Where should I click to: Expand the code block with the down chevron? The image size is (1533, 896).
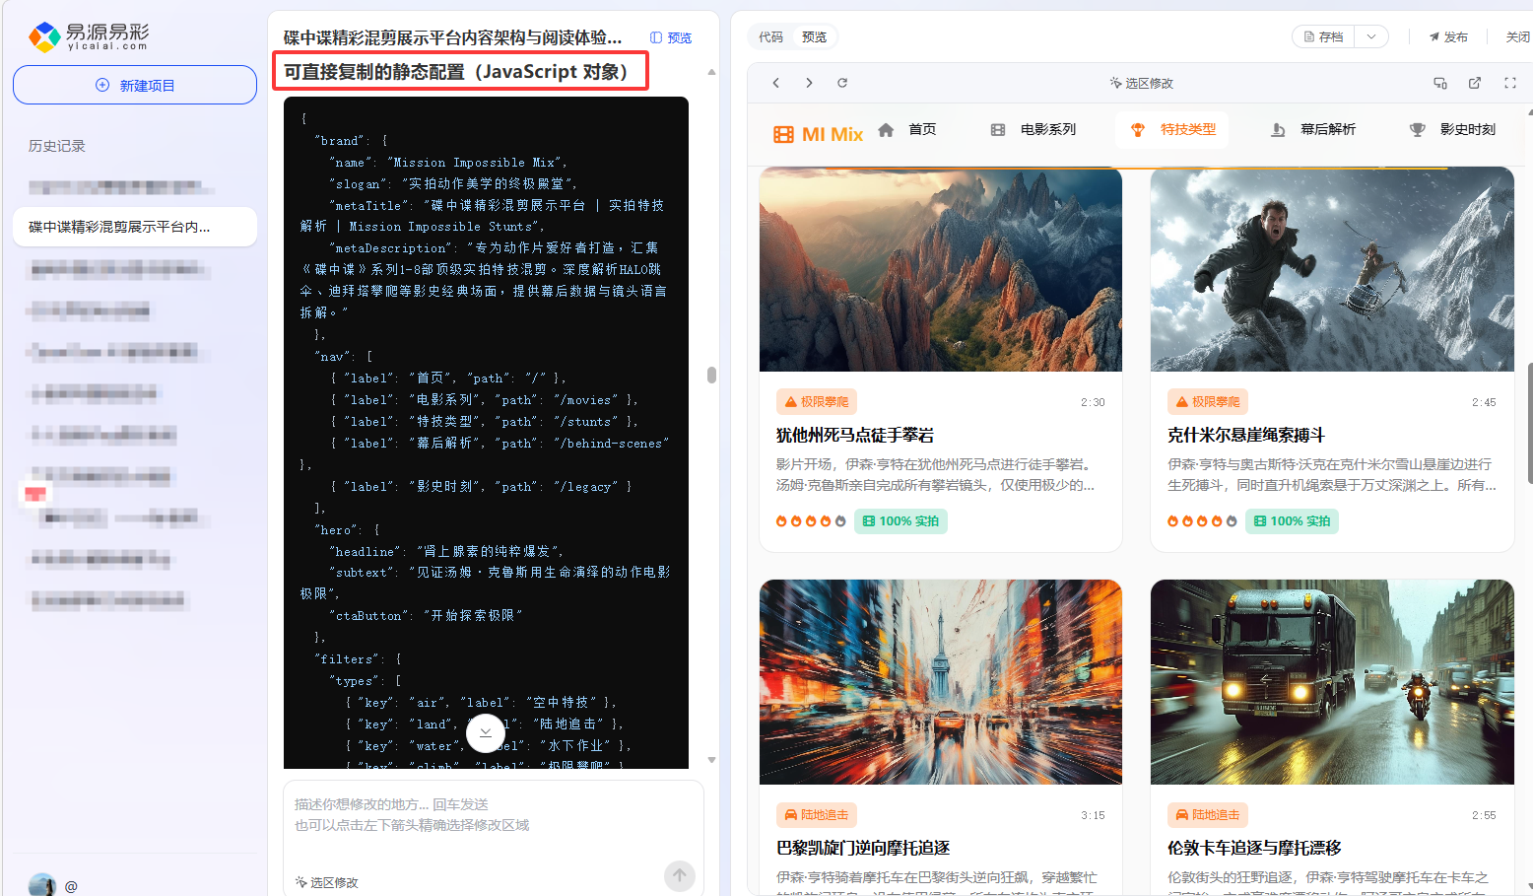(486, 733)
